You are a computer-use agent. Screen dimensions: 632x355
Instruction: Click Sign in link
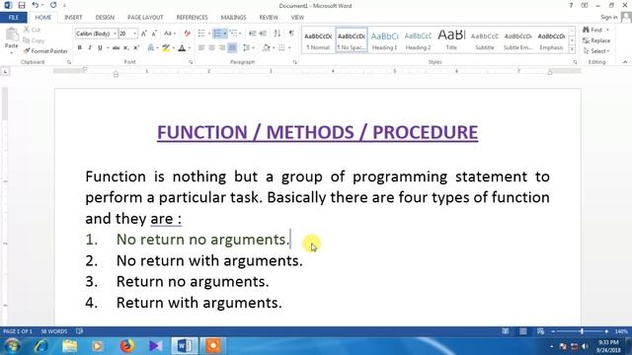[608, 18]
